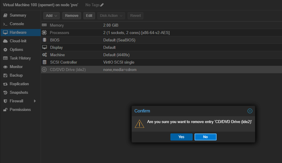Close the Confirm dialog with X icon
282x163 pixels.
click(250, 111)
